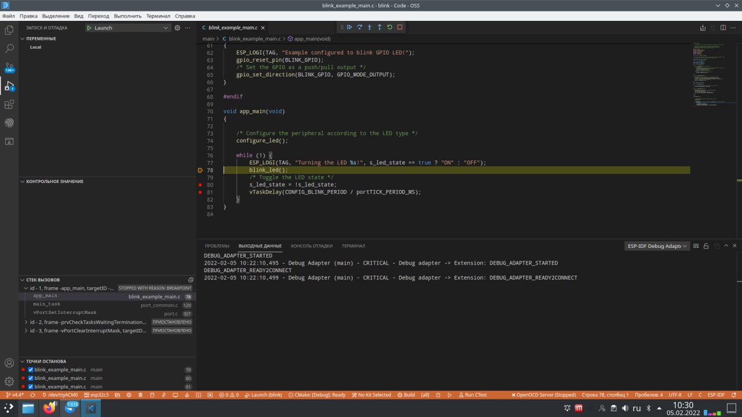Switch to the КОНСОЛЬ ОТЛАДКИ tab
The height and width of the screenshot is (417, 742).
click(311, 246)
